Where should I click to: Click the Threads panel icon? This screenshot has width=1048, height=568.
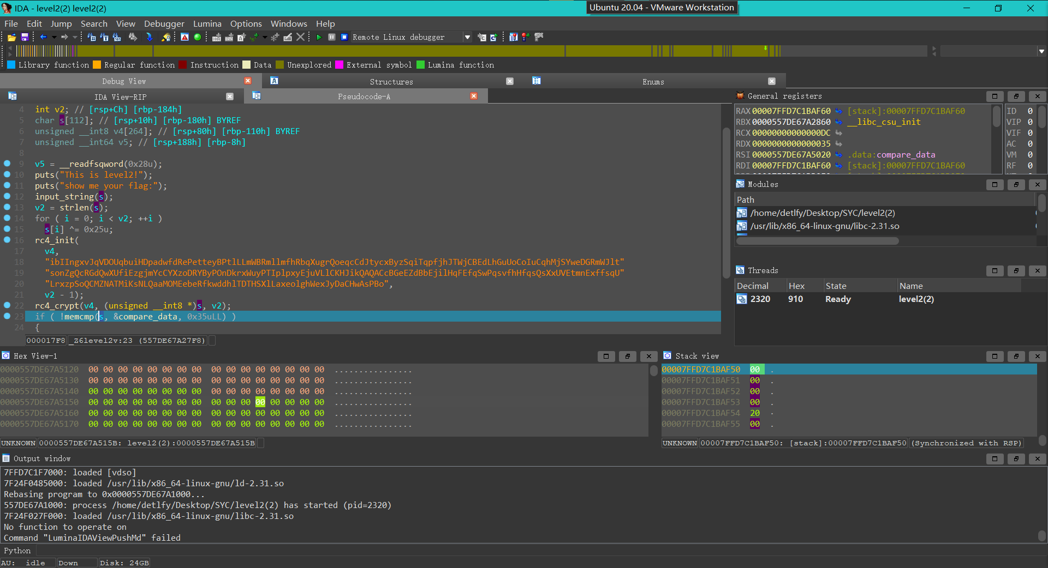(740, 270)
